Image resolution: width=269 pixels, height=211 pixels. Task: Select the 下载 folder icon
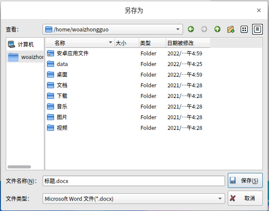(51, 96)
